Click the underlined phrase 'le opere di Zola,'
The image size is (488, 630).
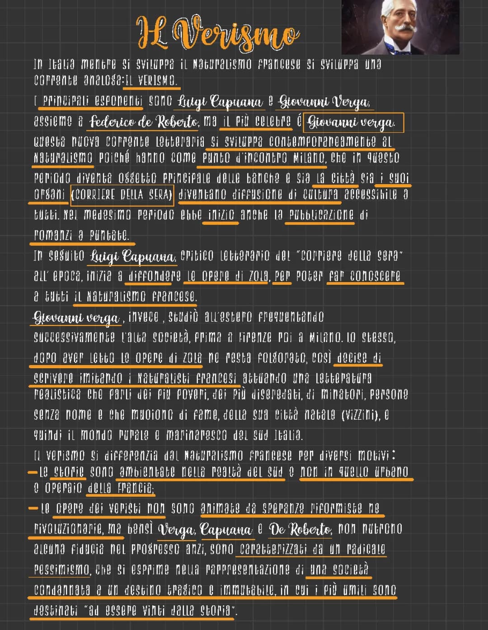click(x=229, y=276)
